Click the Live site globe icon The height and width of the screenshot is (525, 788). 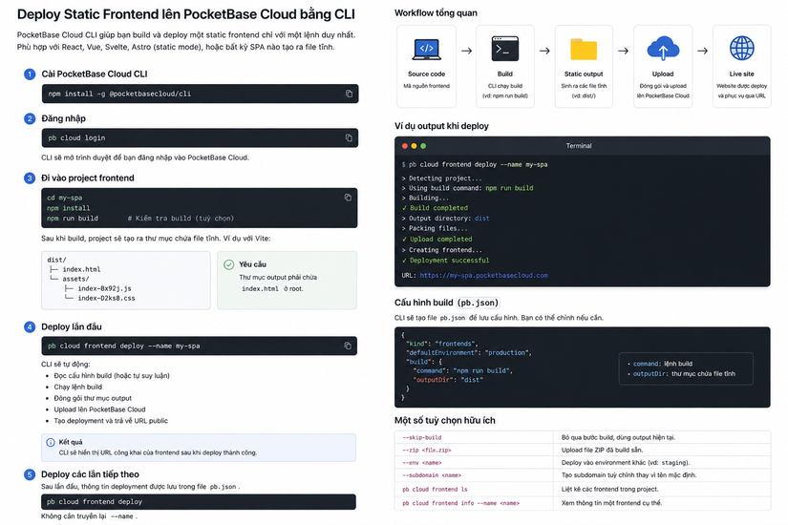tap(742, 49)
